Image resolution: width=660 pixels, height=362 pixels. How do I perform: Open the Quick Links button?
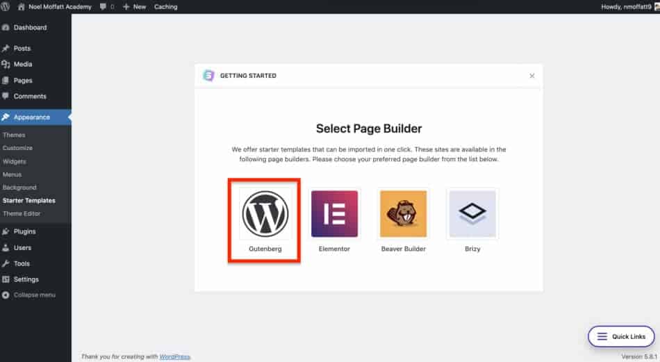(x=621, y=336)
